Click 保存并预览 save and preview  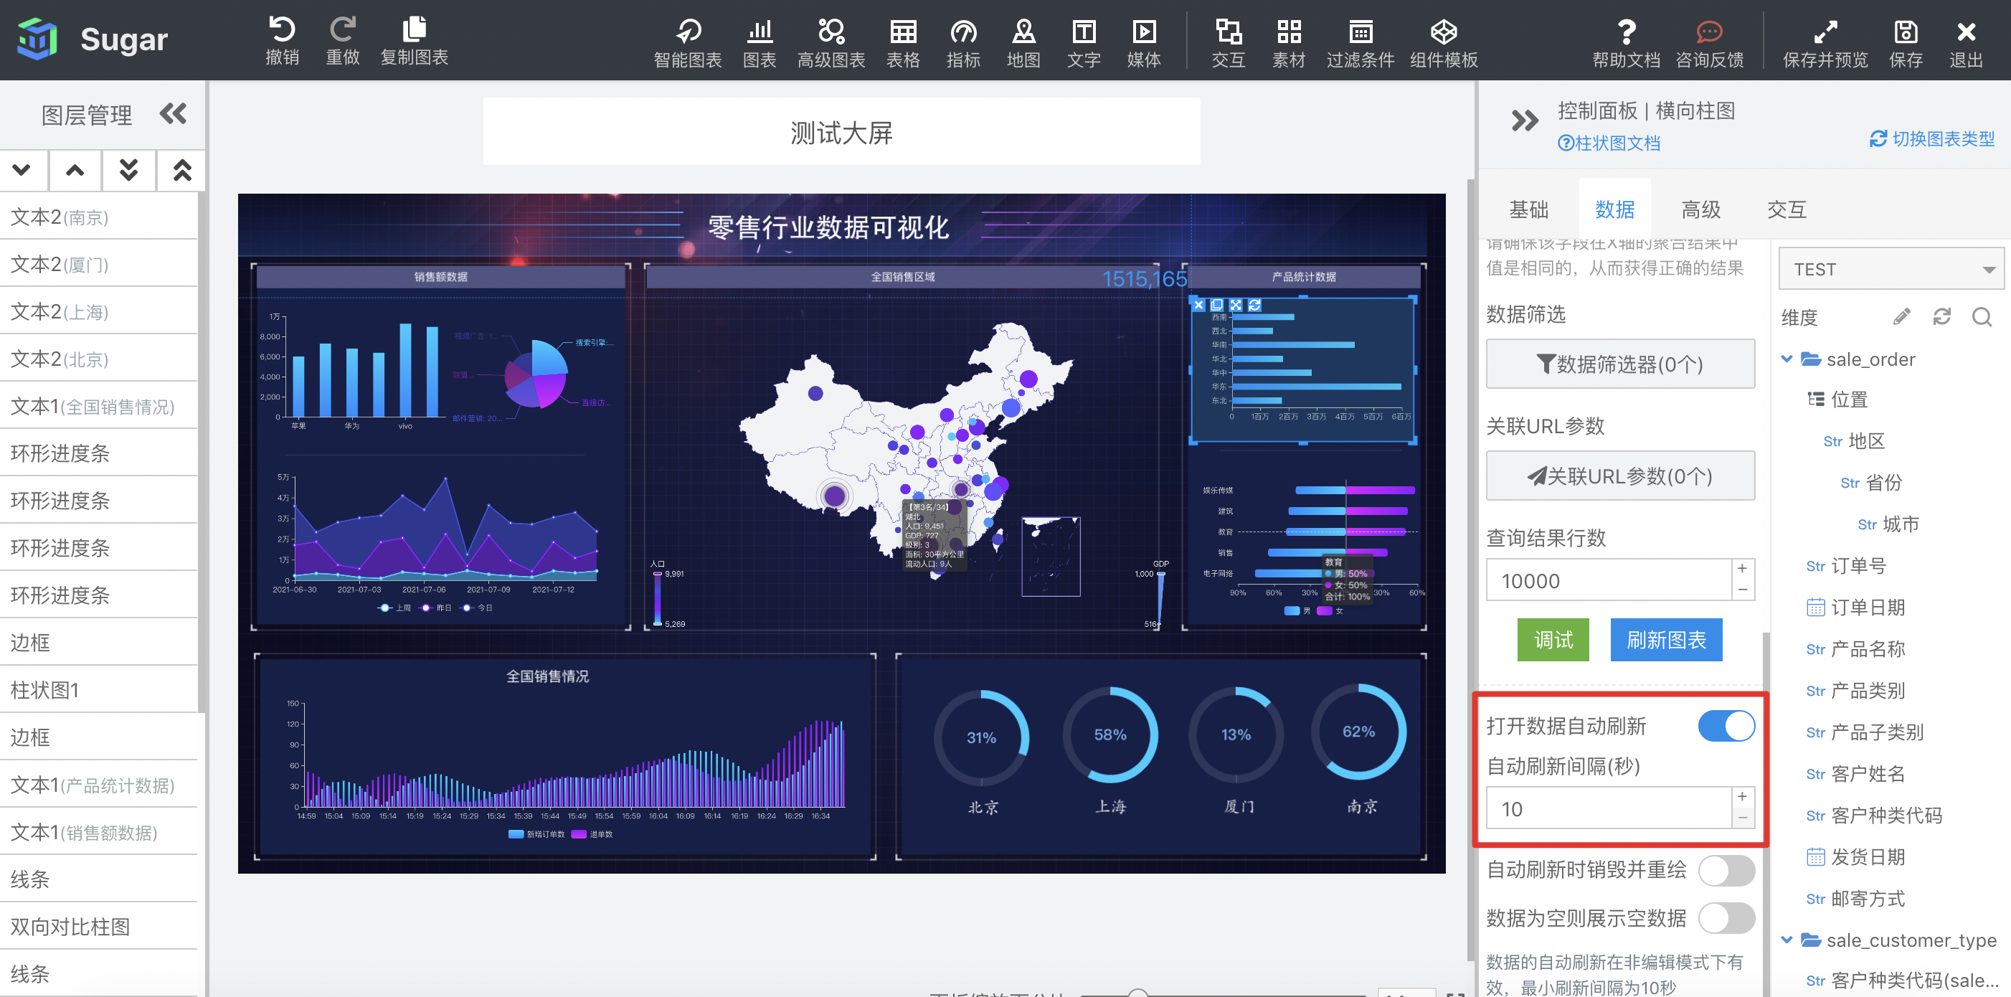tap(1825, 43)
